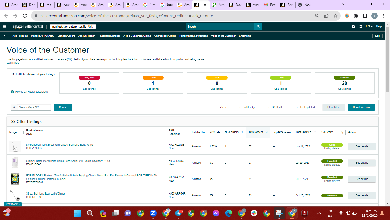The width and height of the screenshot is (390, 220).
Task: Click the Learn more link
Action: (13, 63)
